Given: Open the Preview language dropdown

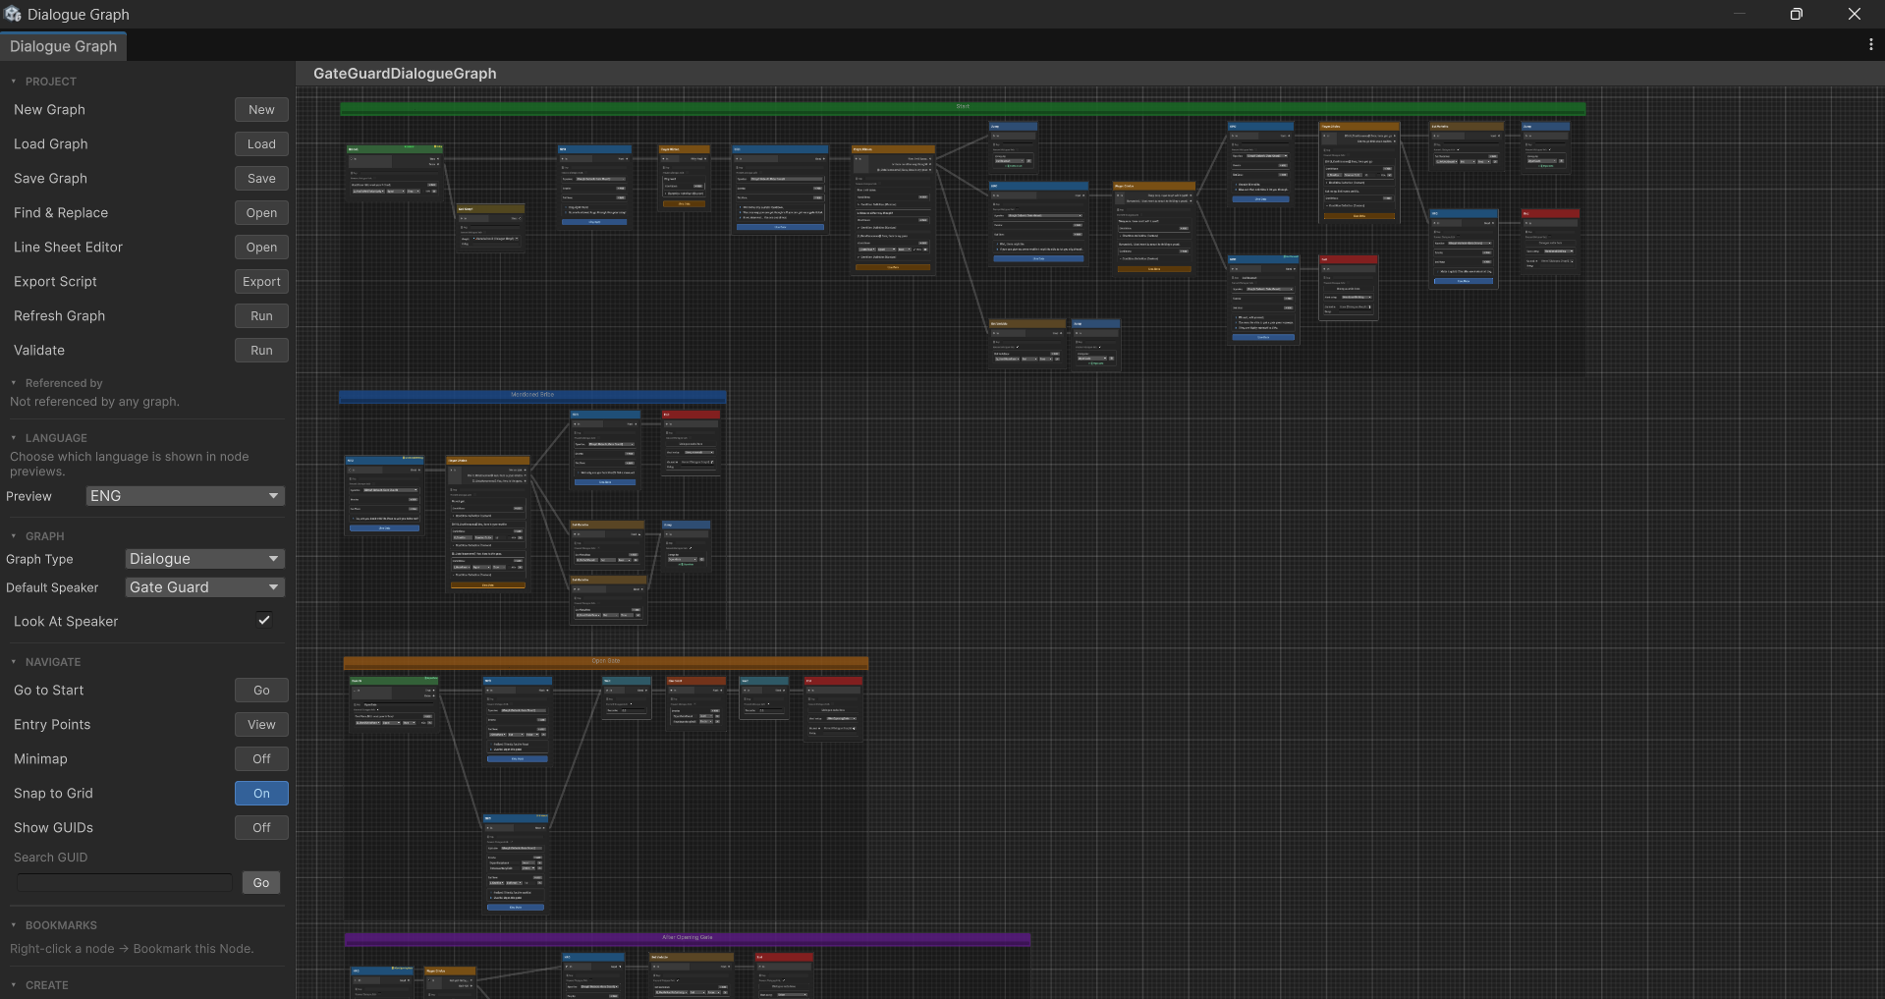Looking at the screenshot, I should point(186,496).
